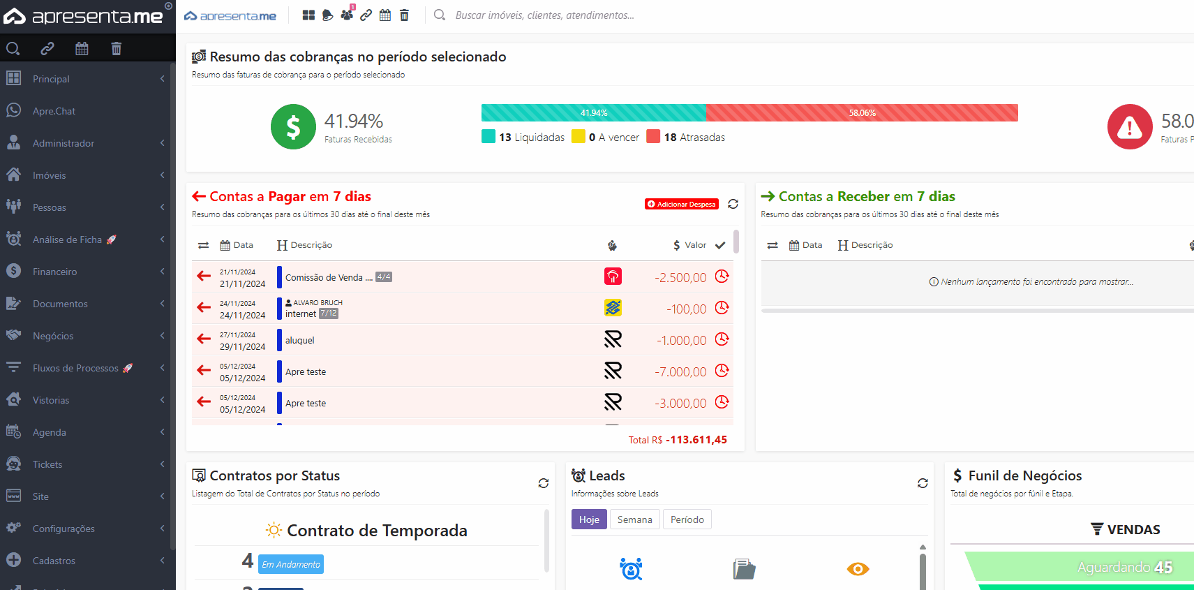This screenshot has width=1194, height=590.
Task: Click clock icon on Comissão de Venda row
Action: coord(722,276)
